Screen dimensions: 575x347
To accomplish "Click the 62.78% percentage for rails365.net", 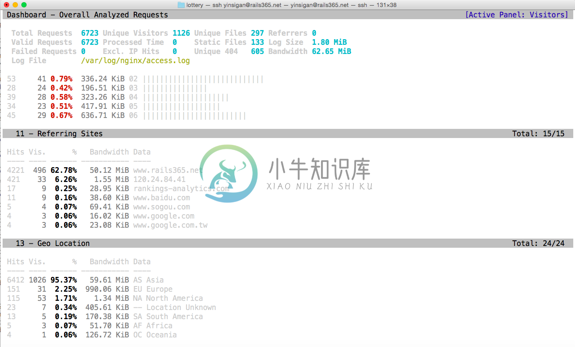I will [64, 170].
